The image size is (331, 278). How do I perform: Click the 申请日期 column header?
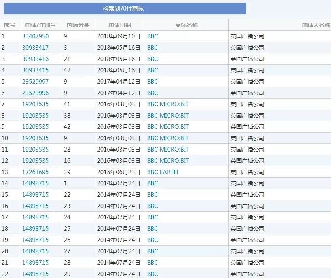click(x=120, y=25)
